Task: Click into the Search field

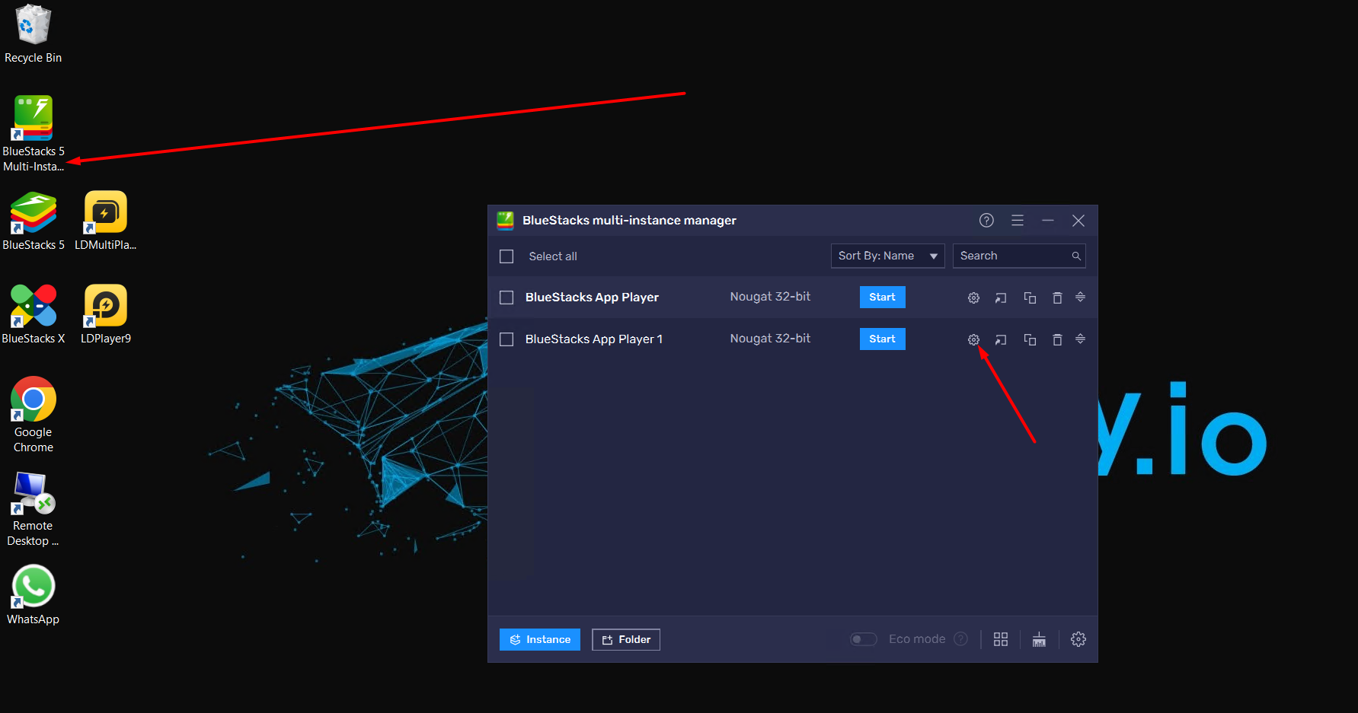Action: pos(1019,256)
